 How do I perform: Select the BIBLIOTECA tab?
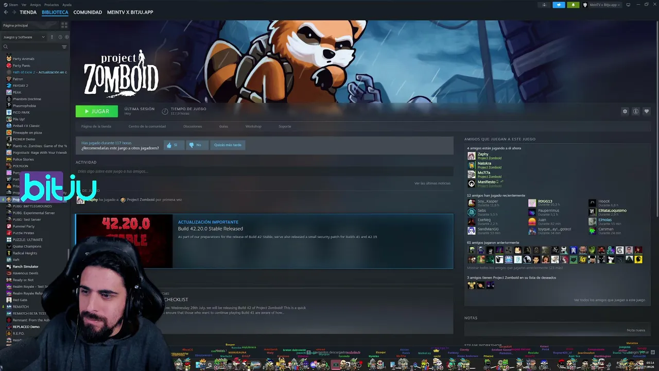click(x=55, y=12)
